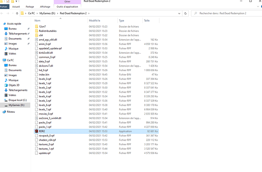Select data_0.rpf file icon
The width and height of the screenshot is (262, 172).
[x=36, y=61]
